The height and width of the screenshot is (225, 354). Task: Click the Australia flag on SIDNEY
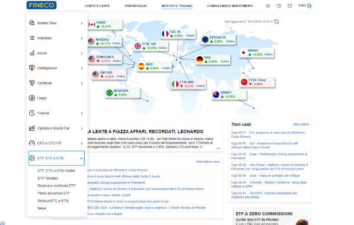click(x=216, y=95)
